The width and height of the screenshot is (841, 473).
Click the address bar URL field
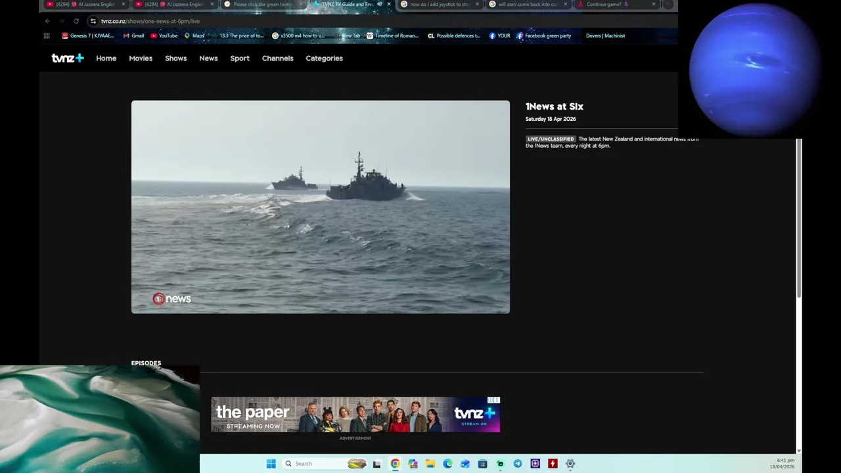point(381,21)
